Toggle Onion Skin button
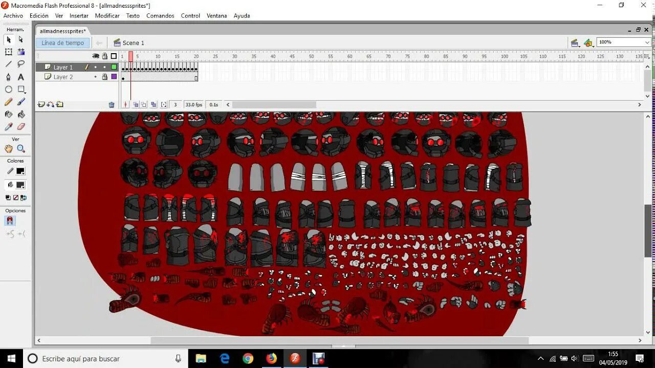 pyautogui.click(x=136, y=105)
